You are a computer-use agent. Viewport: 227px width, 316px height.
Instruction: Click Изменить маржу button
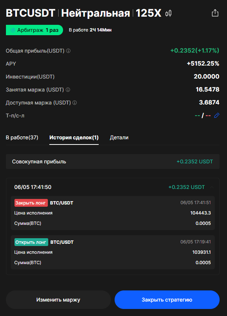[x=58, y=300]
